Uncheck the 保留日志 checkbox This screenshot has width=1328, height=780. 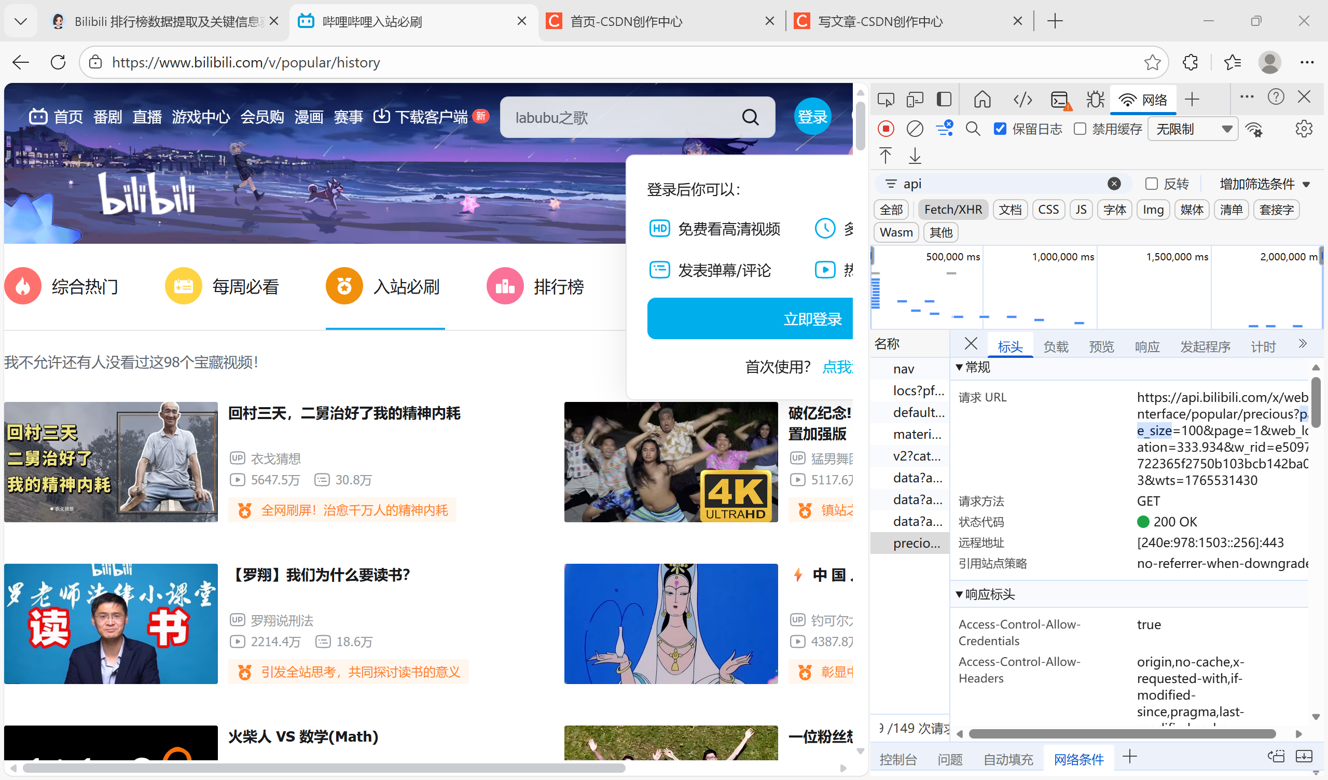(x=1000, y=129)
